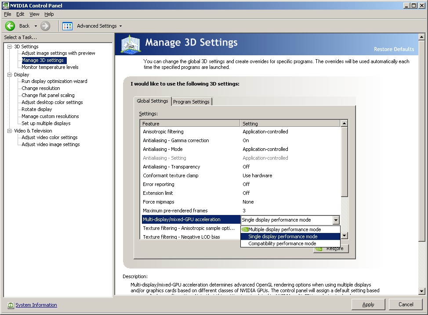Select Run display optimization wizard

point(54,81)
